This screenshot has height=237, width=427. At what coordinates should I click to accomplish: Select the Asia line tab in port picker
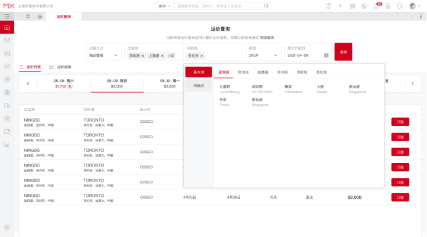[x=223, y=72]
